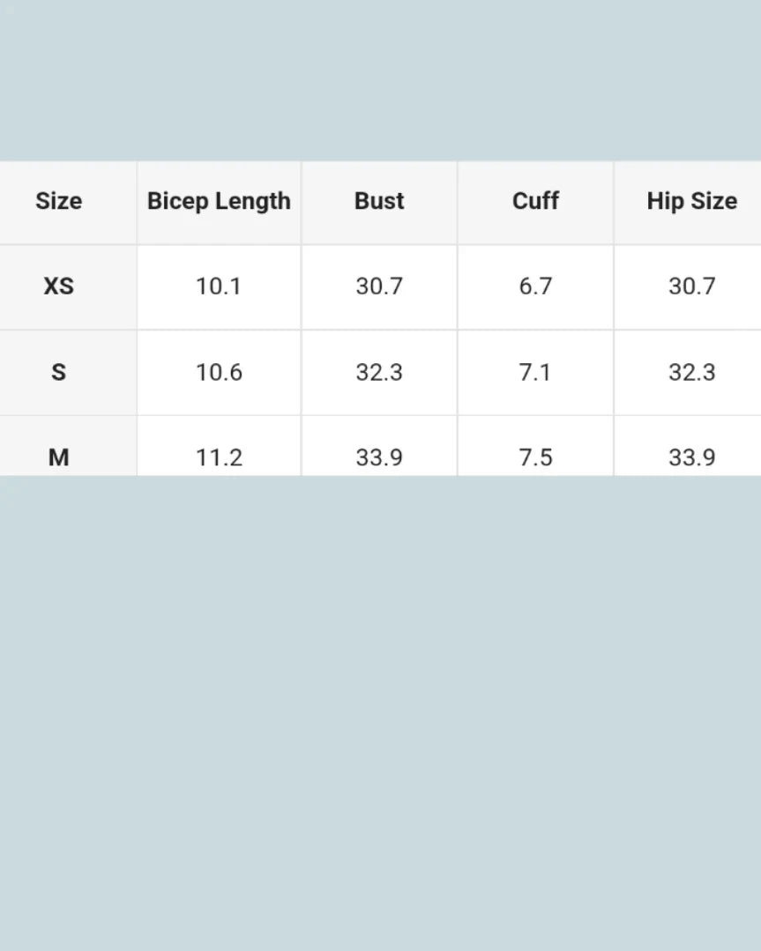Click XS bust value 30.7

[379, 286]
